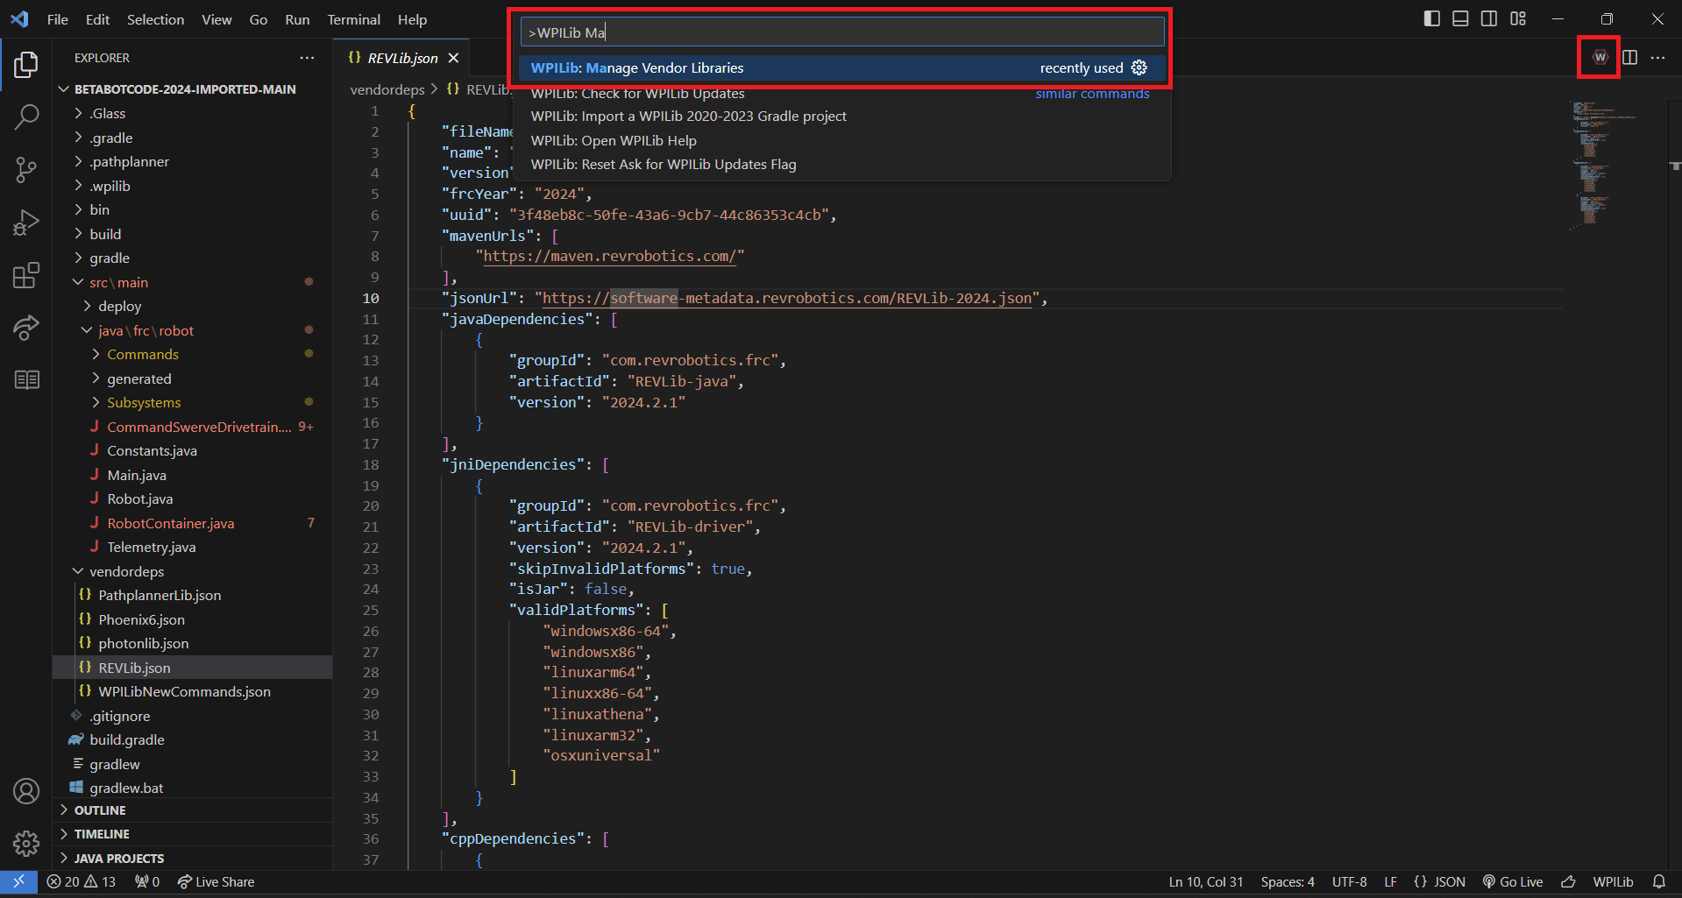Open the notifications bell in status bar
The height and width of the screenshot is (898, 1682).
click(1659, 882)
